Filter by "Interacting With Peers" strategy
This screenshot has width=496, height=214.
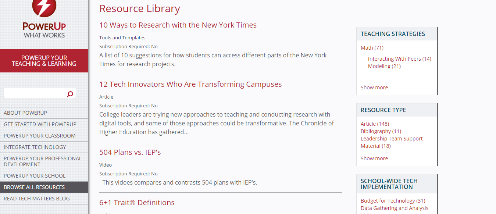[395, 58]
